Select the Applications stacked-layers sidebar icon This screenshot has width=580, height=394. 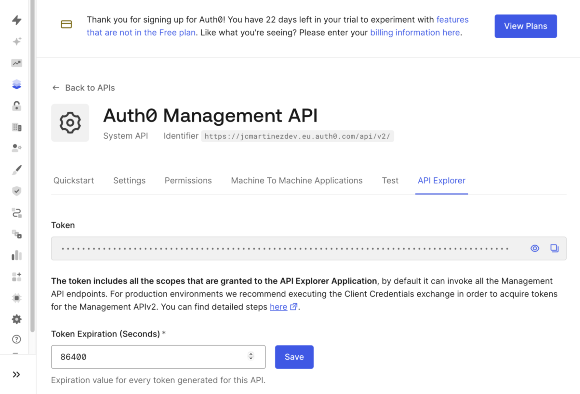point(17,84)
